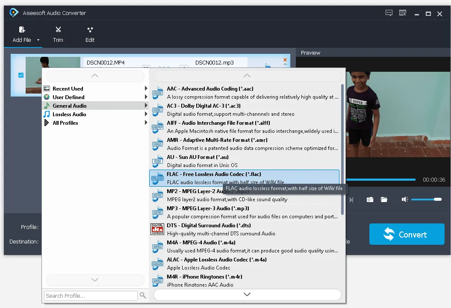Click the search magnifier icon

(x=143, y=296)
